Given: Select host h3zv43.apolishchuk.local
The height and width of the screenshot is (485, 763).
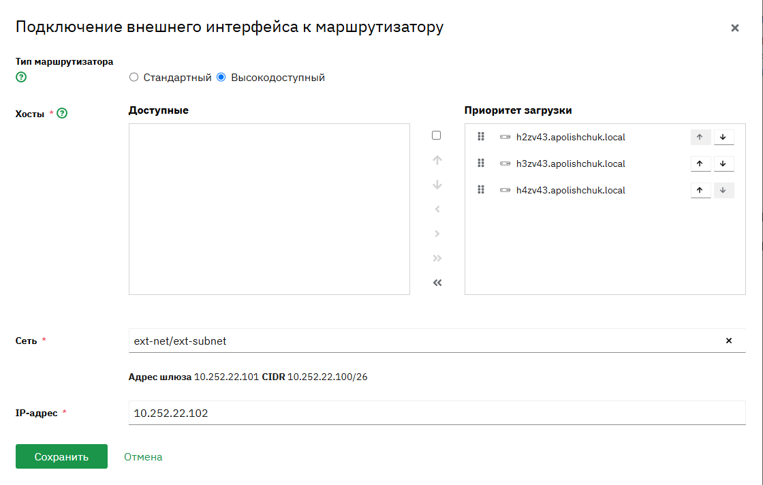Looking at the screenshot, I should 571,164.
